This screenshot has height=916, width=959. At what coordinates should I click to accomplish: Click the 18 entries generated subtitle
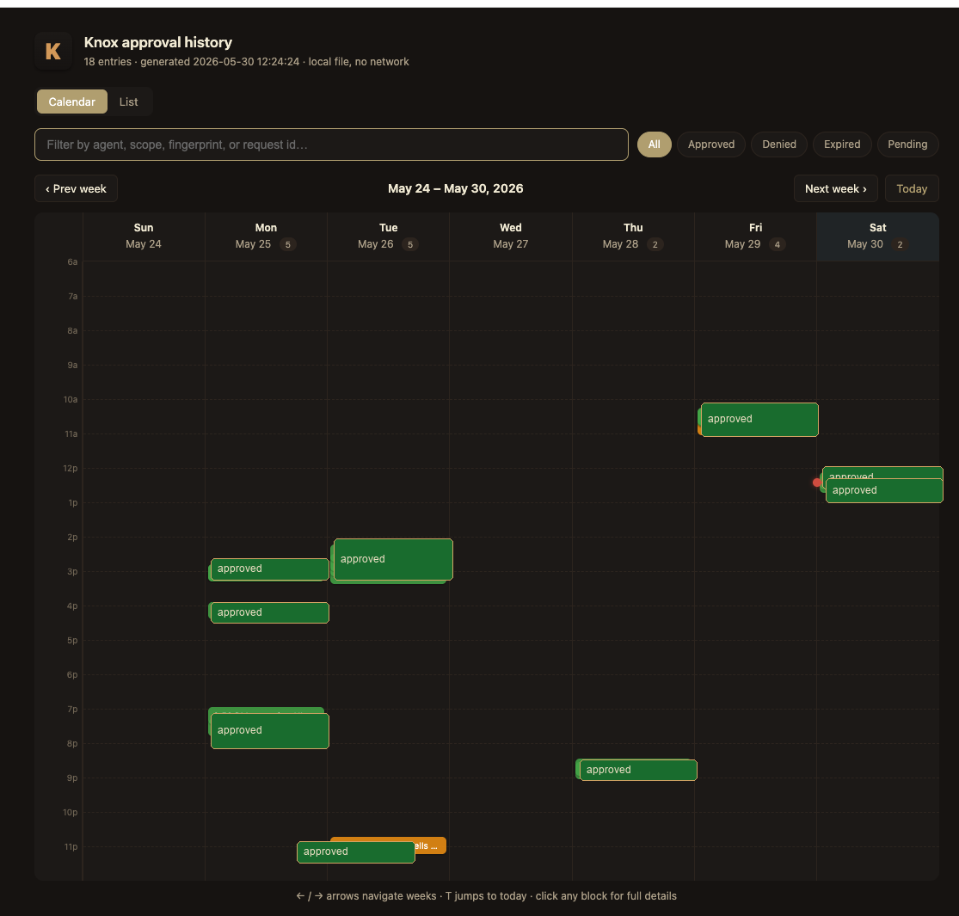(247, 62)
